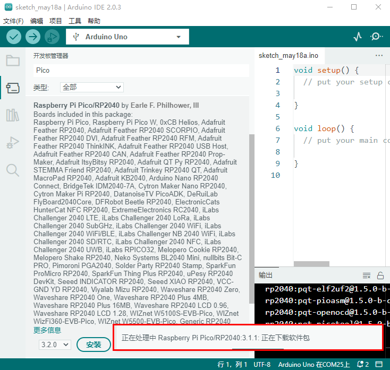
Task: Click the Pico search field
Action: pyautogui.click(x=141, y=70)
